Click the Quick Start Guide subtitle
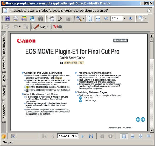The height and width of the screenshot is (146, 155). coord(72,58)
